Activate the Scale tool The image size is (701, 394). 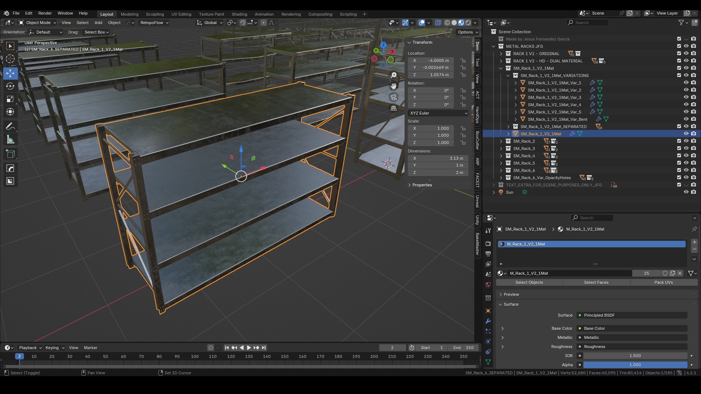[10, 99]
